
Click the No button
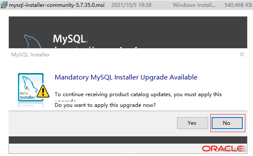(227, 123)
